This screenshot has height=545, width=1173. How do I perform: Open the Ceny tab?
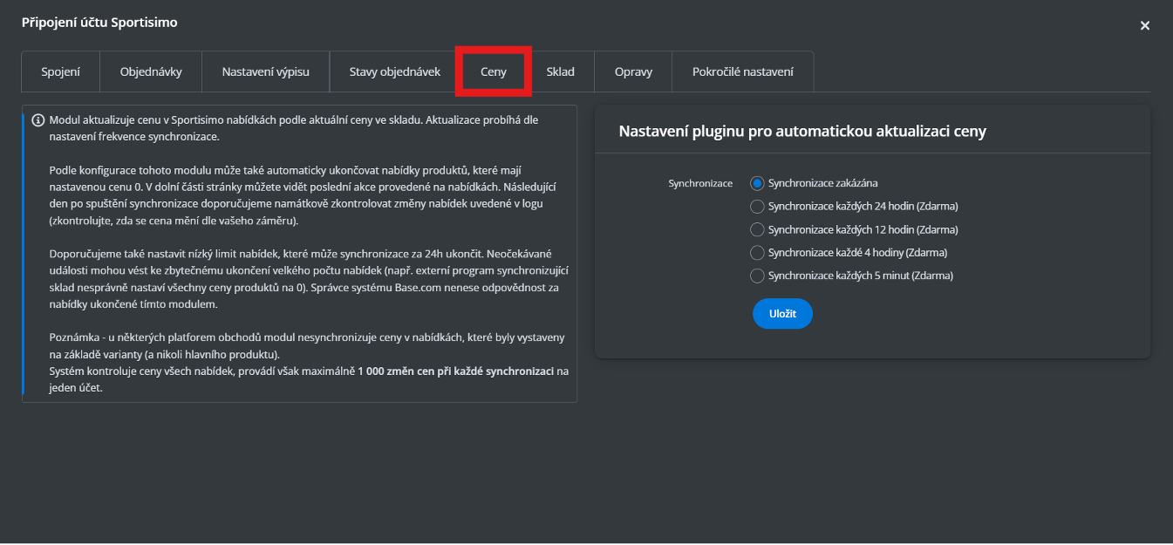coord(494,72)
